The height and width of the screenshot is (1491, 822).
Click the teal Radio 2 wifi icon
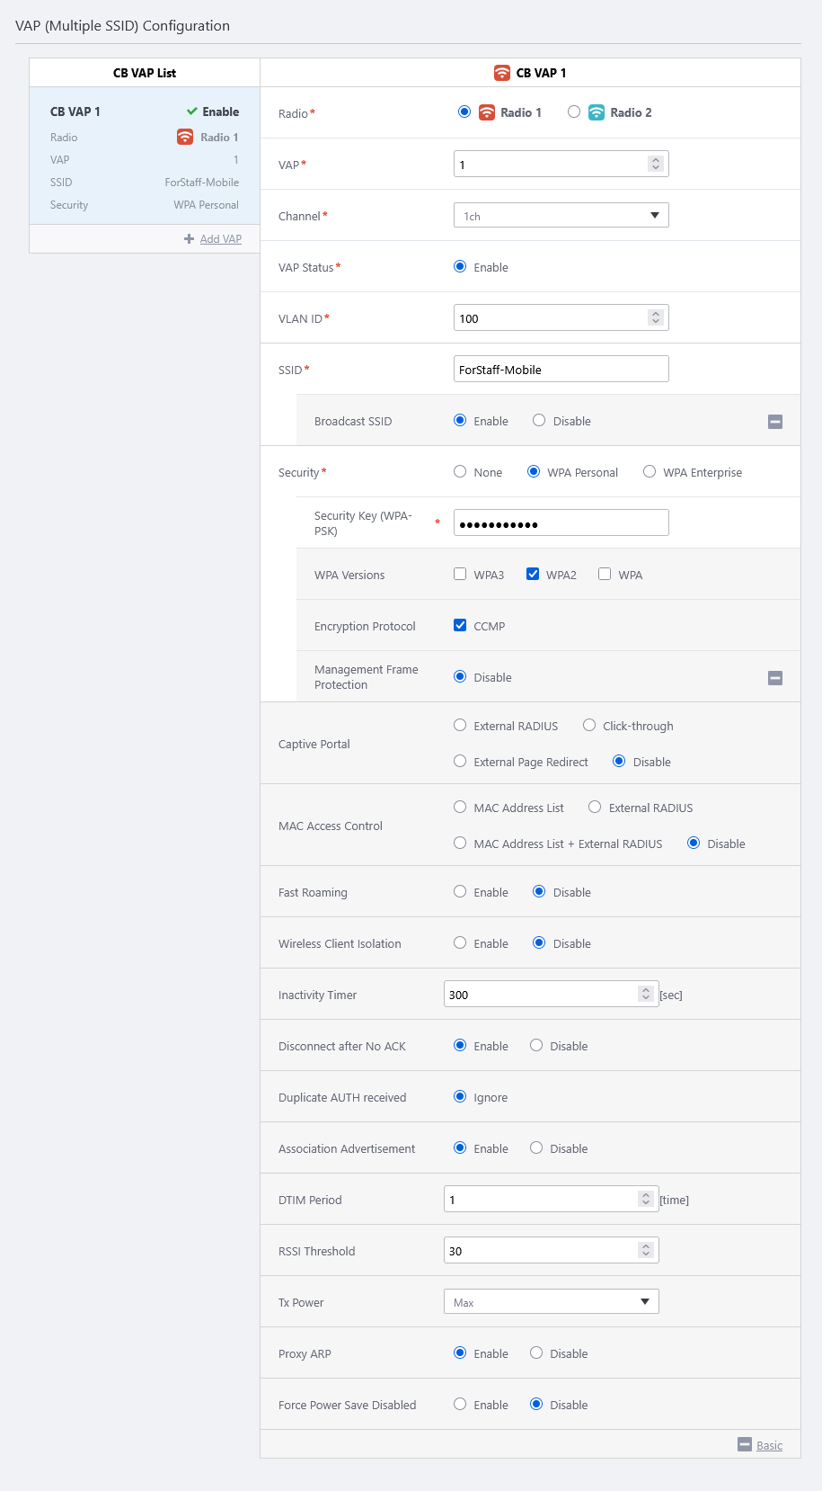point(597,112)
